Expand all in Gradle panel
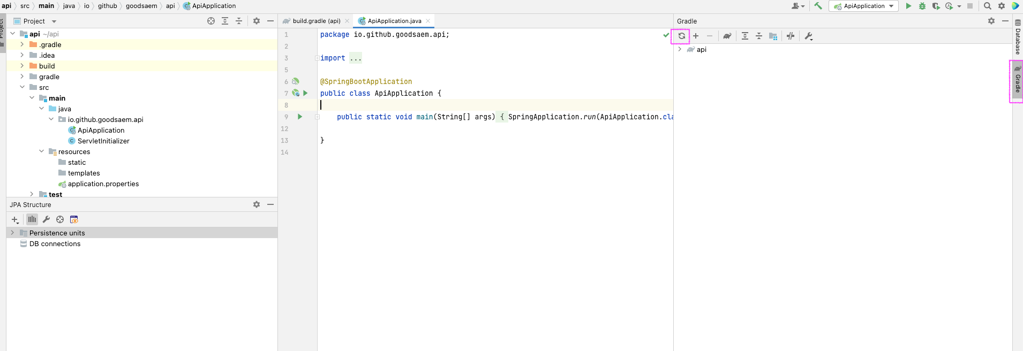 (745, 36)
